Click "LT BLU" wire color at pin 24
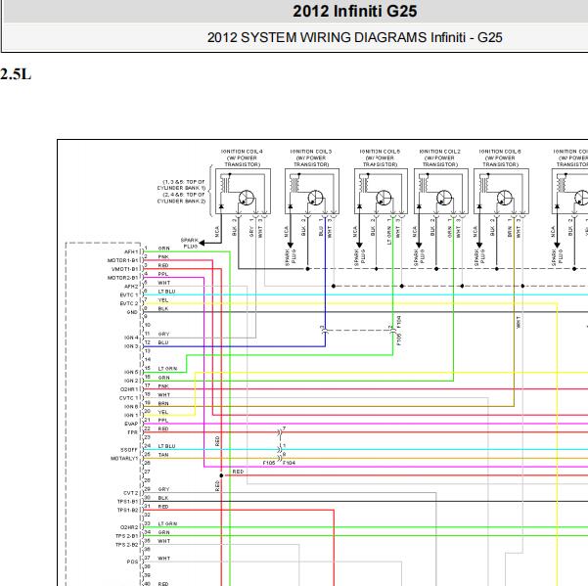The height and width of the screenshot is (586, 588). pos(166,446)
